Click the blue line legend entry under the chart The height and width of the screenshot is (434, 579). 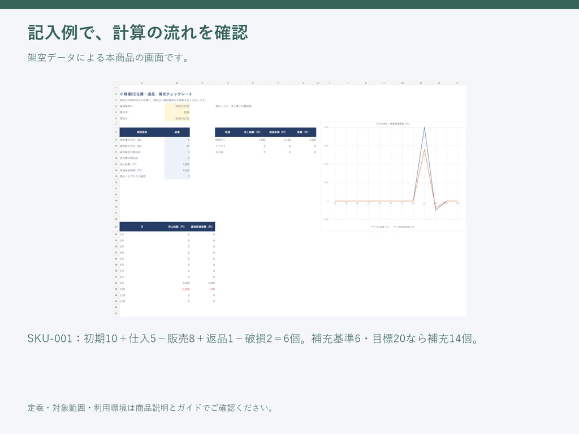click(x=380, y=227)
